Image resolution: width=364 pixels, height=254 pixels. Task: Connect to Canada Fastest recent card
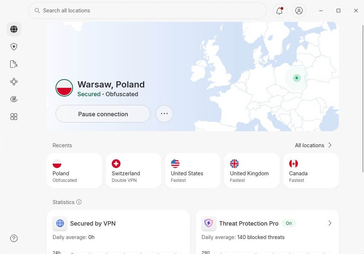pos(311,171)
